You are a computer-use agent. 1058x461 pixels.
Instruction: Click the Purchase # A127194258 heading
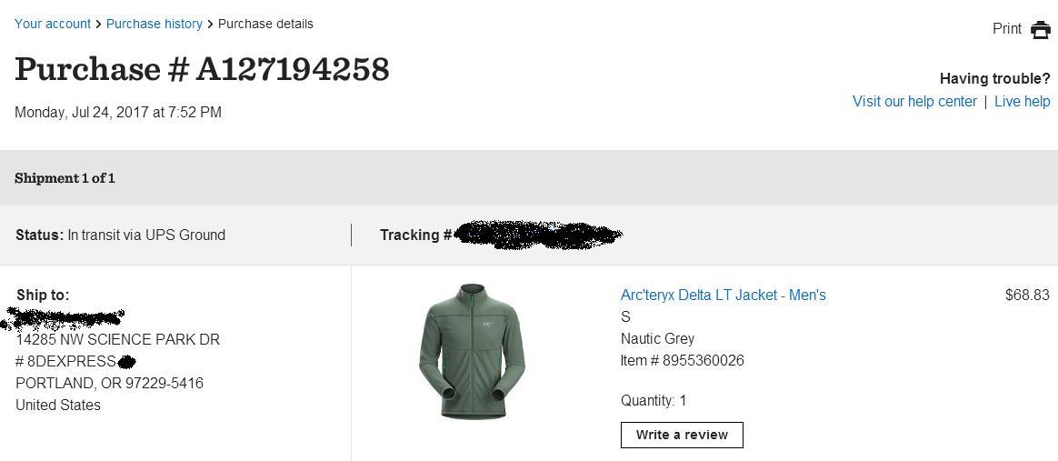pos(202,69)
